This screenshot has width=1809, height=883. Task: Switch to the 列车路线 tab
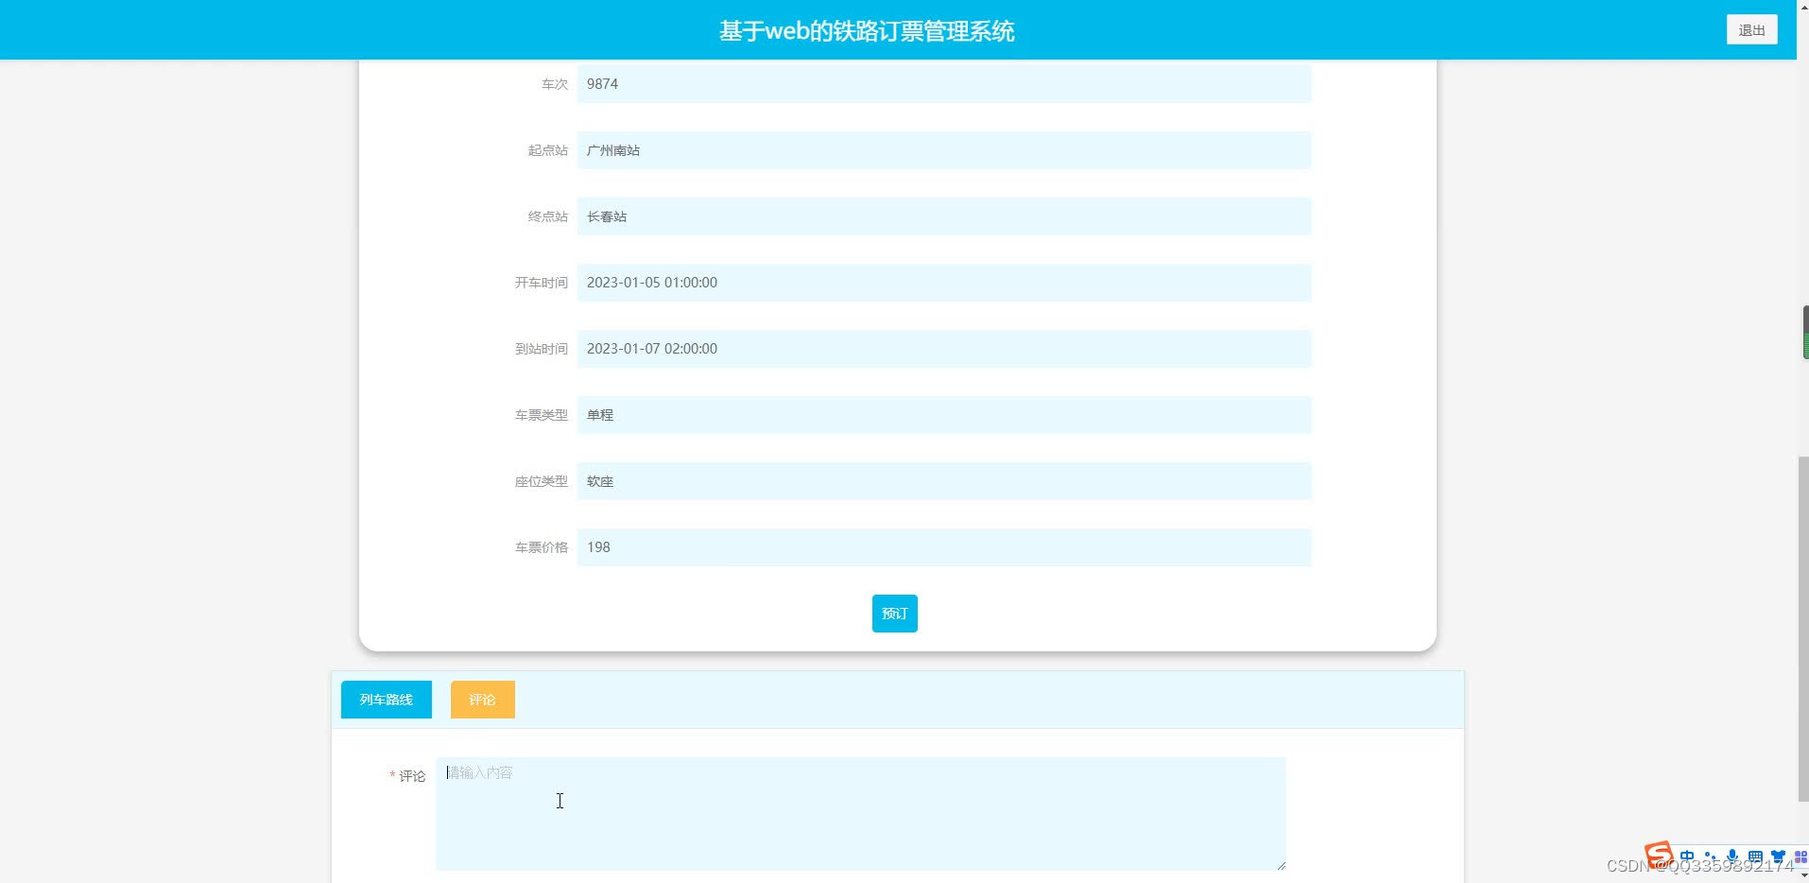pos(387,700)
